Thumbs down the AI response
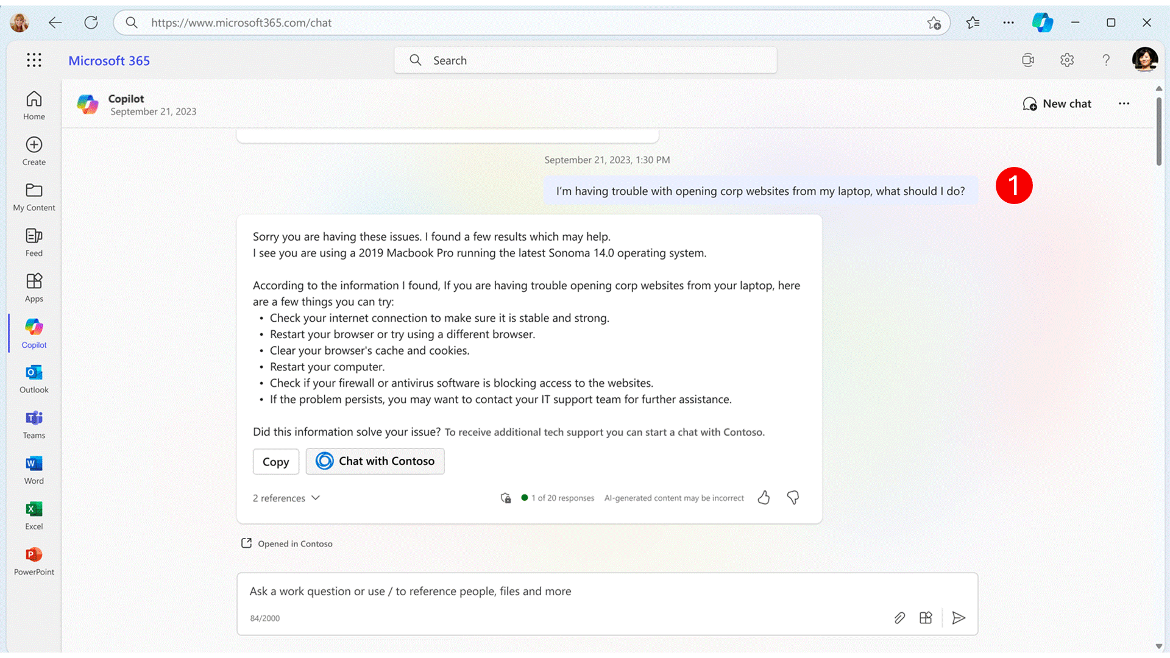The height and width of the screenshot is (658, 1170). 793,497
